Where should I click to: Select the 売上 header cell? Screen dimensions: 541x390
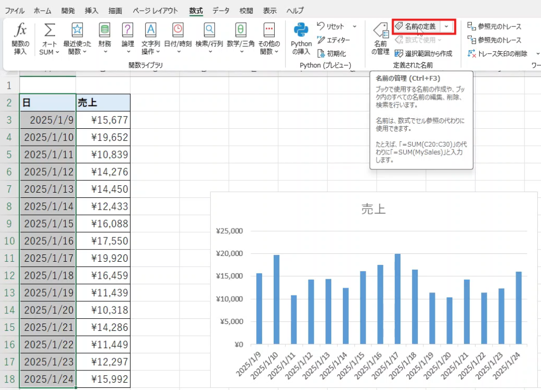[x=103, y=103]
